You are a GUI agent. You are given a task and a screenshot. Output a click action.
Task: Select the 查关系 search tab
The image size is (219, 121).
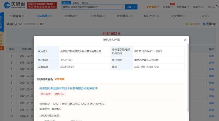(x=85, y=3)
